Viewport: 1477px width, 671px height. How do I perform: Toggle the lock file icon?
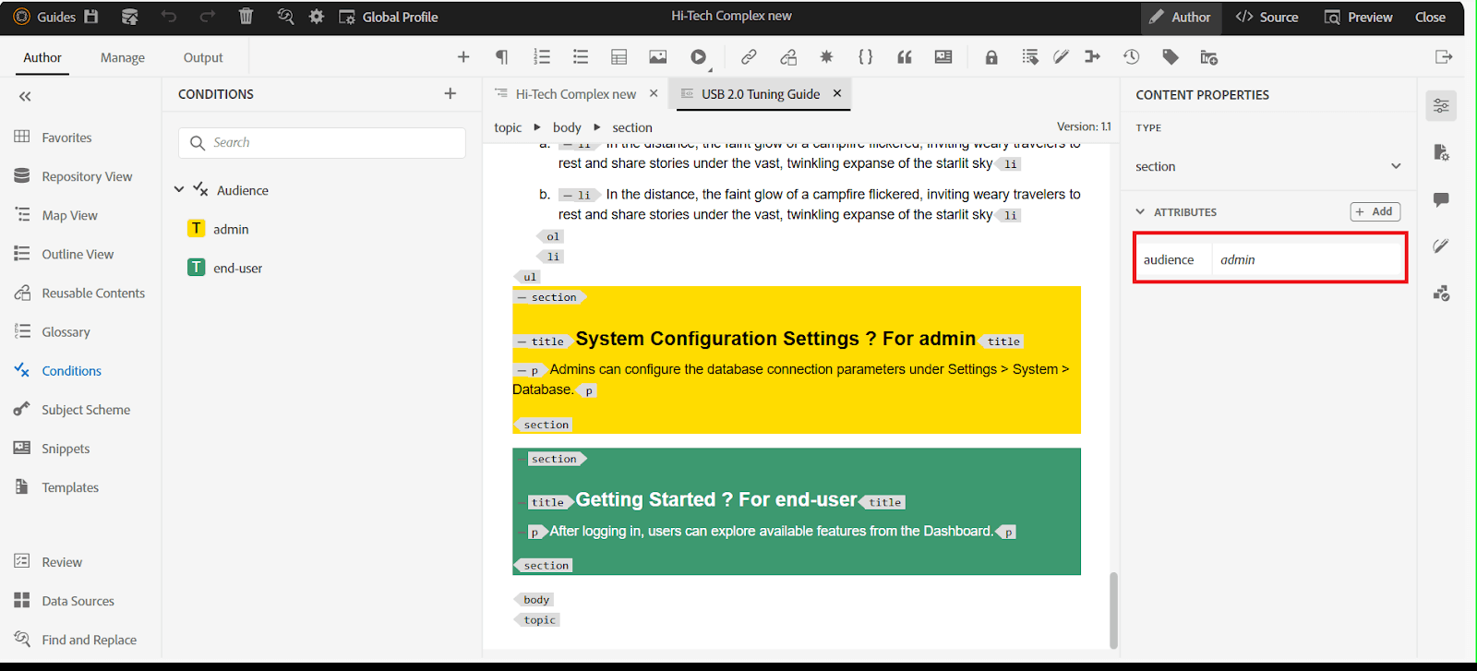[991, 57]
